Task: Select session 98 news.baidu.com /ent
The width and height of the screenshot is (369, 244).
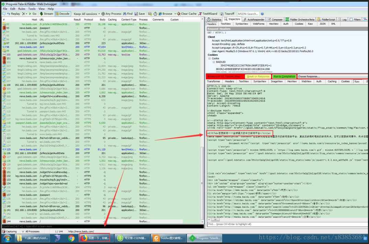Action: coord(92,47)
